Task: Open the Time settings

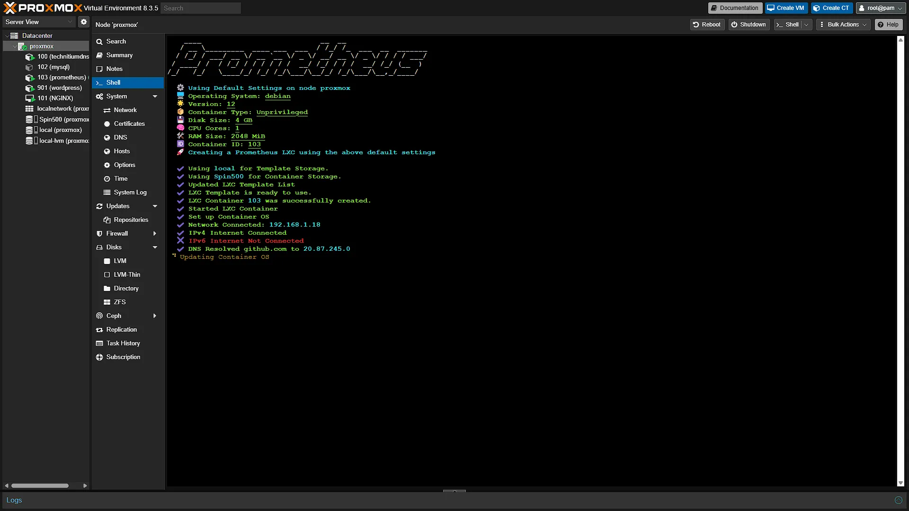Action: 128,179
